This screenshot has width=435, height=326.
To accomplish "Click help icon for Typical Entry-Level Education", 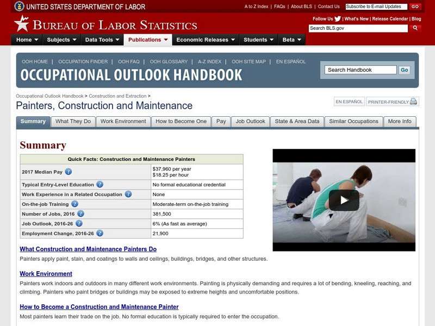I will tap(100, 184).
